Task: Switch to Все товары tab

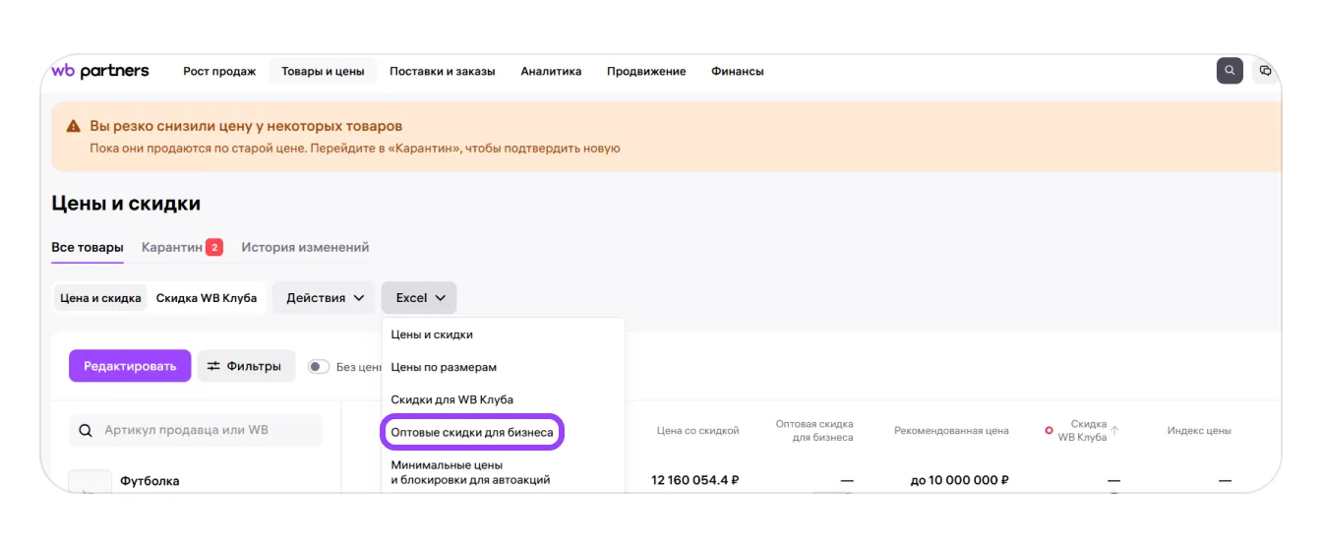Action: 88,247
